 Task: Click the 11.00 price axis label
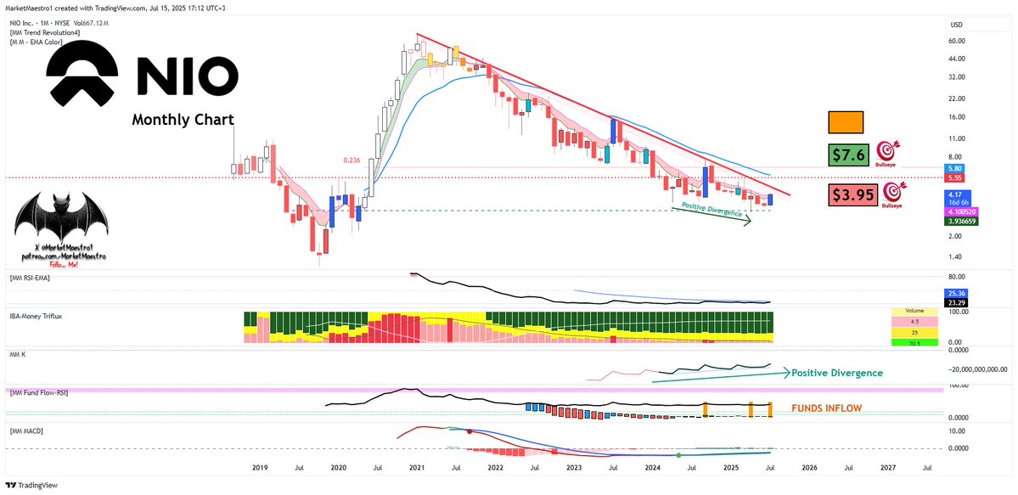[x=956, y=138]
